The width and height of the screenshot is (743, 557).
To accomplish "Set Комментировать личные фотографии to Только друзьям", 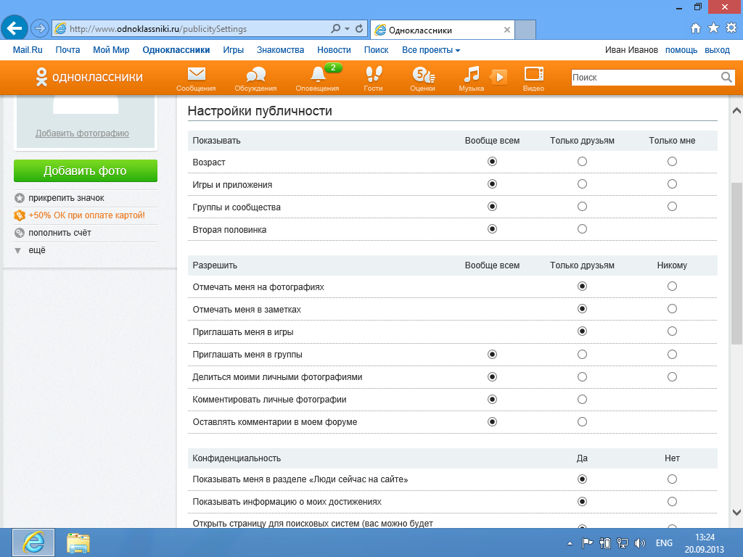I will [583, 400].
